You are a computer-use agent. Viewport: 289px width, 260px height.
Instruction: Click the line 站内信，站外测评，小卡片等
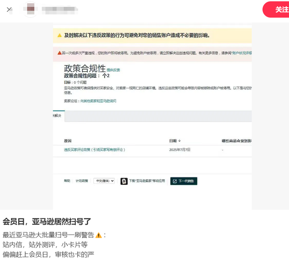point(45,245)
